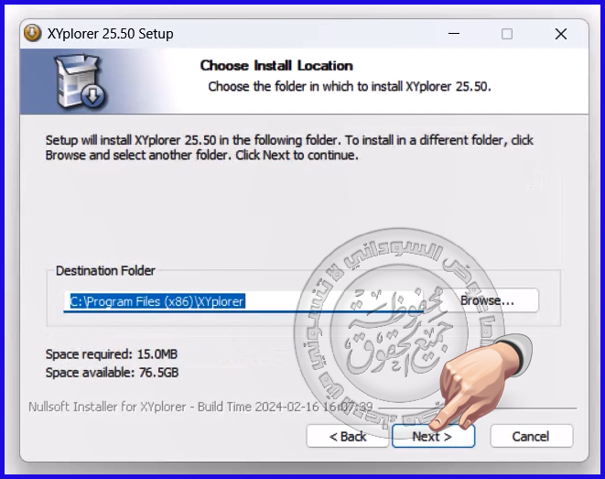Click the "Space required: 15.0MB" text
Screen dimensions: 605x479
tap(111, 354)
